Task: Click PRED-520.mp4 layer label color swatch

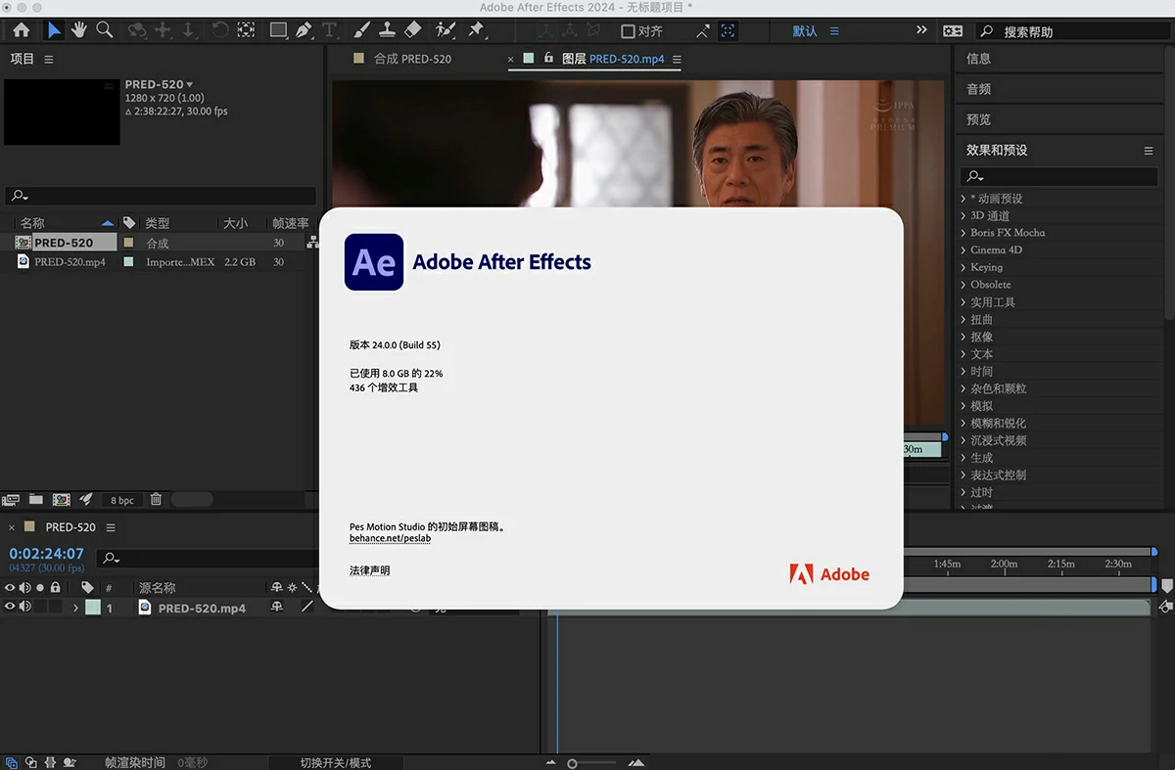Action: coord(93,608)
